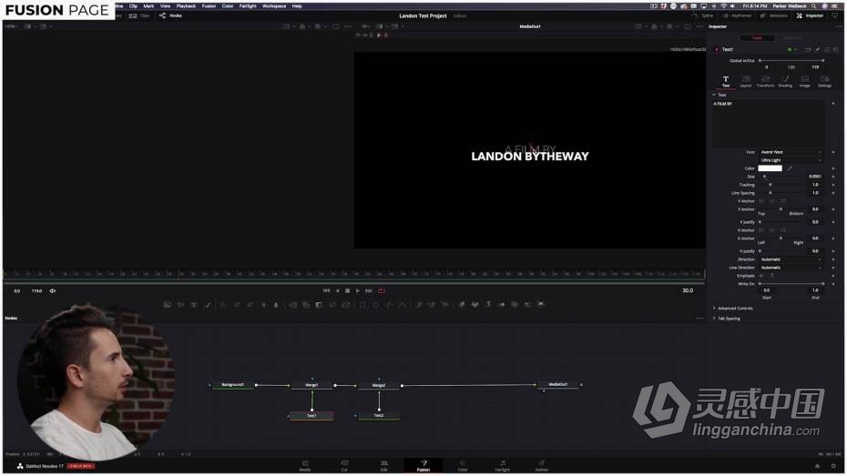Click the styled text input box
This screenshot has height=476, width=847.
pyautogui.click(x=769, y=124)
